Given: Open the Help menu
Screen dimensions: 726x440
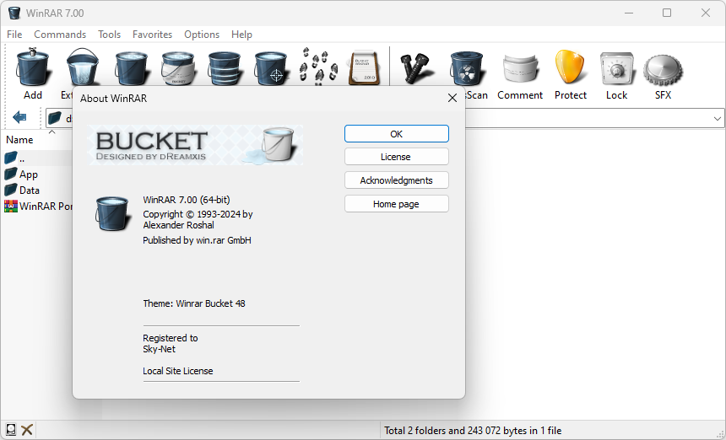Looking at the screenshot, I should (241, 35).
